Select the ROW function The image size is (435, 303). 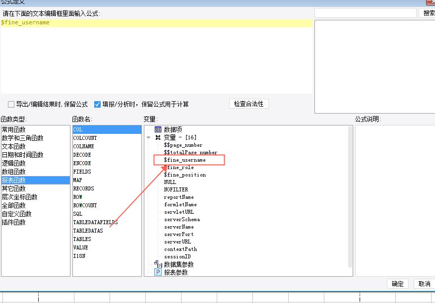click(107, 197)
